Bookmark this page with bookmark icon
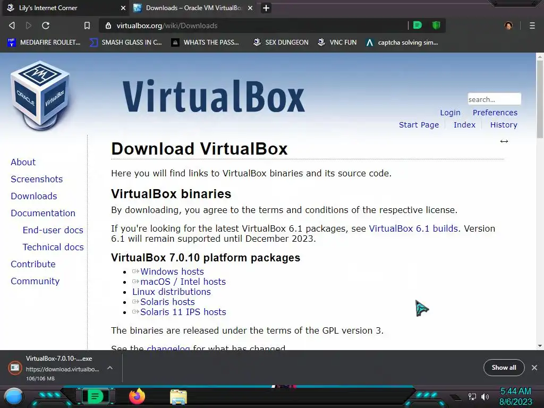This screenshot has height=408, width=544. coord(87,25)
